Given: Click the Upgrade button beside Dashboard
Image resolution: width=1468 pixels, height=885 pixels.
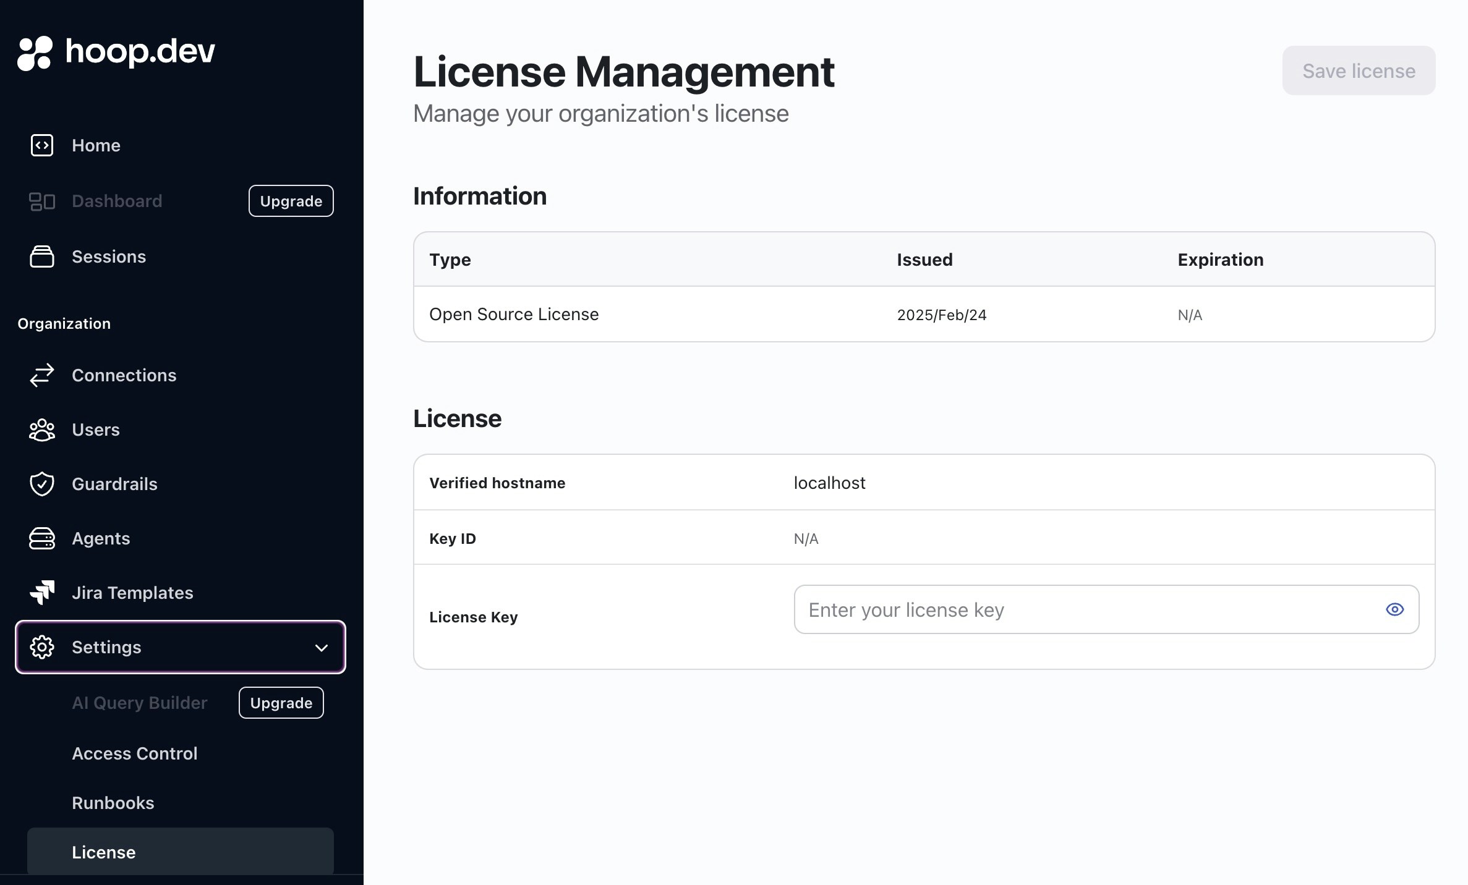Looking at the screenshot, I should pos(291,201).
